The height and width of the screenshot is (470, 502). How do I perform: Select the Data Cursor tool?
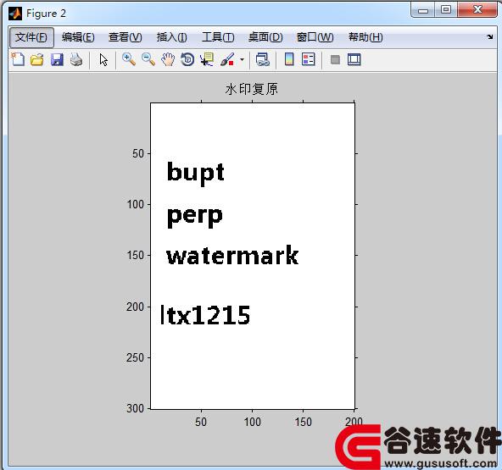pyautogui.click(x=207, y=59)
